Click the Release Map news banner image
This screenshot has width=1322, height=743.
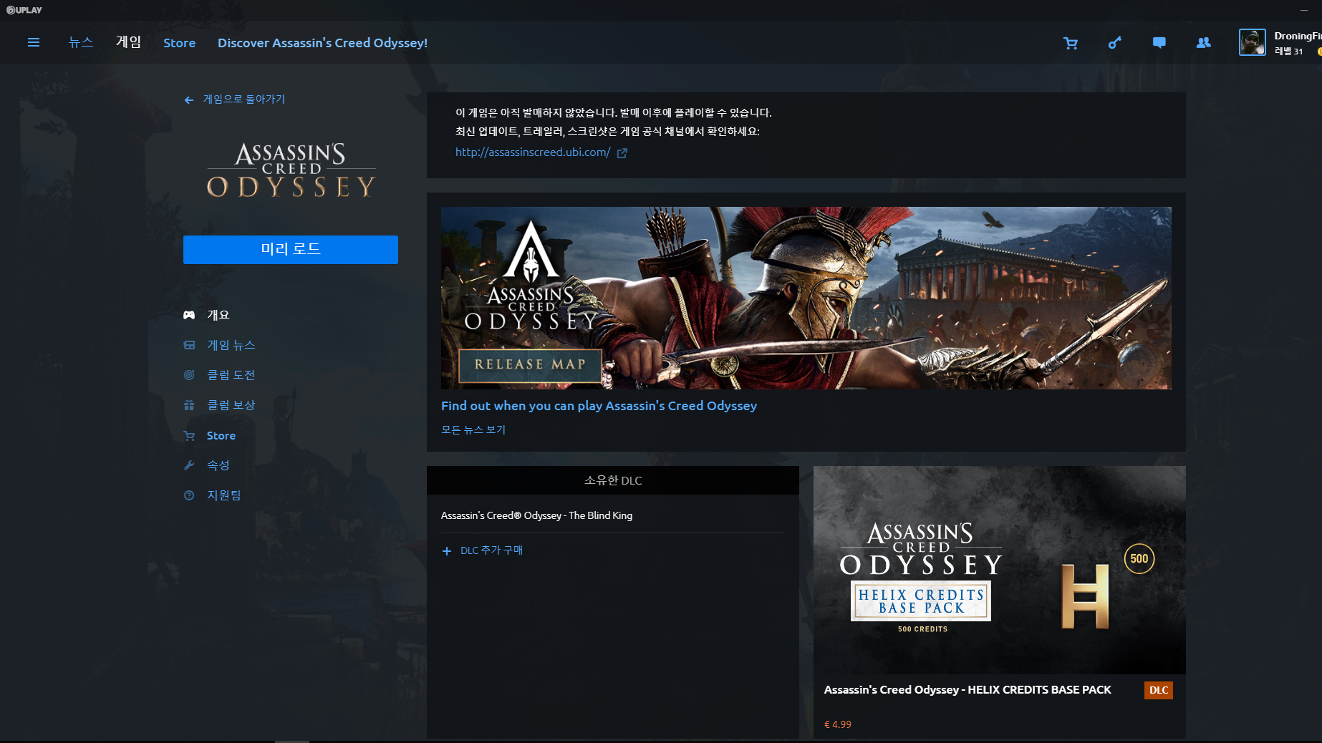coord(806,298)
